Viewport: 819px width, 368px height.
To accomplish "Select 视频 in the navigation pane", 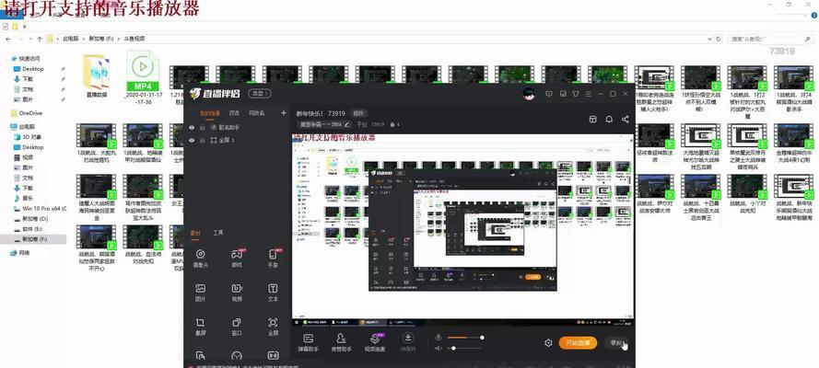I will point(23,157).
